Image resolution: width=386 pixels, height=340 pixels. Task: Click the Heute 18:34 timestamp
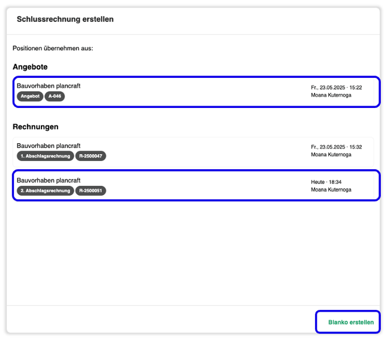click(x=326, y=182)
